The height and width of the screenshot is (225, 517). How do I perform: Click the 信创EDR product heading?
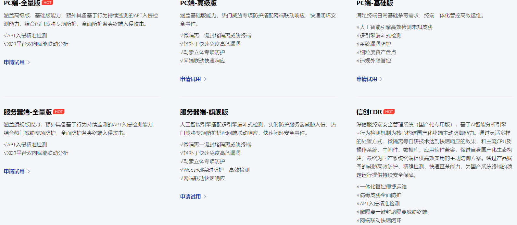pos(369,112)
